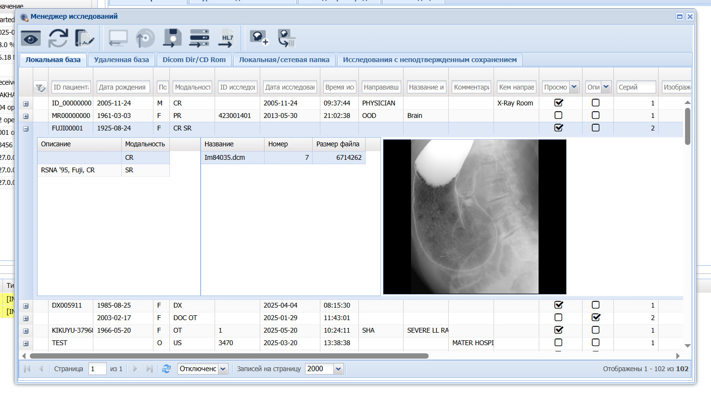This screenshot has width=711, height=401.
Task: Go to last page arrow icon
Action: point(150,369)
